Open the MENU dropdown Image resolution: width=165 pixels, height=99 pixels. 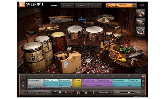(x=142, y=5)
